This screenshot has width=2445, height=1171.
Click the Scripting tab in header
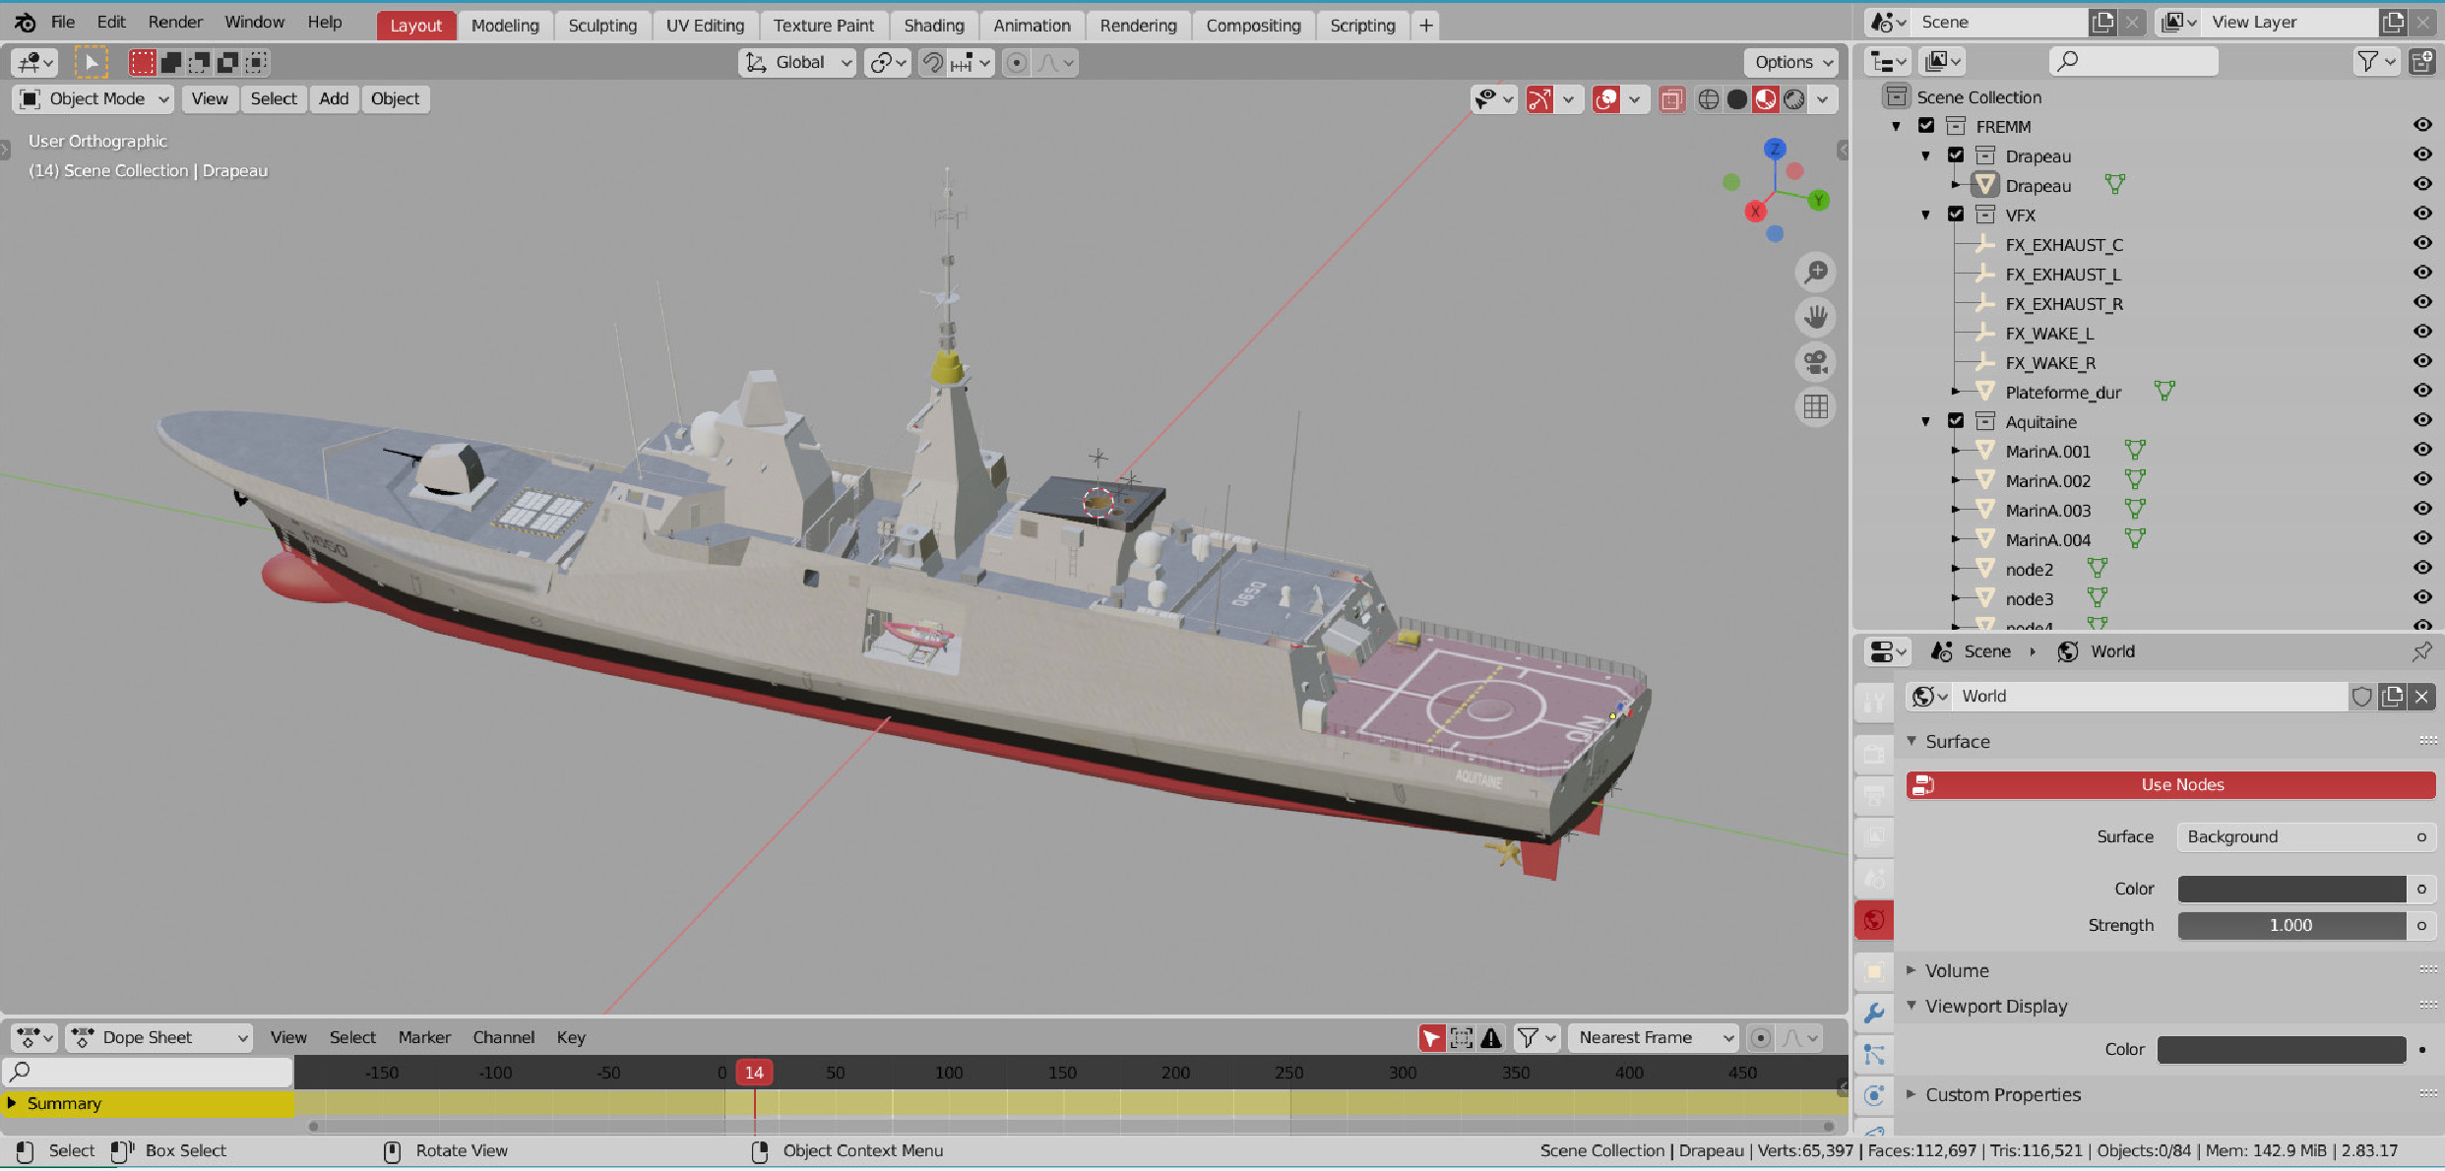1361,24
